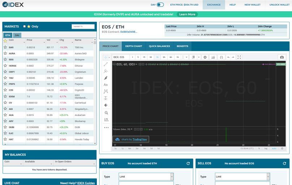Open the EOS contract address link

coord(129,32)
